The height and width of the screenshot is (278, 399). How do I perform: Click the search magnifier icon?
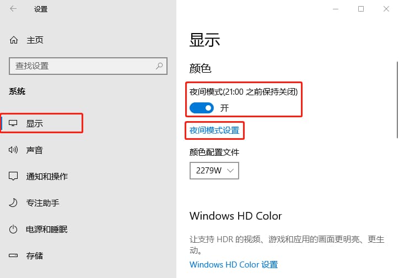pyautogui.click(x=159, y=66)
